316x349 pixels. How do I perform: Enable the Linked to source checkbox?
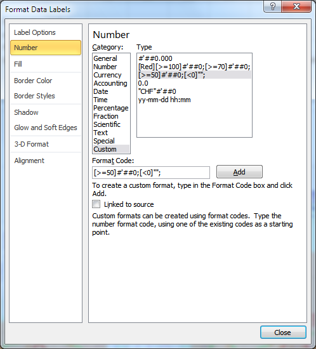click(x=96, y=204)
